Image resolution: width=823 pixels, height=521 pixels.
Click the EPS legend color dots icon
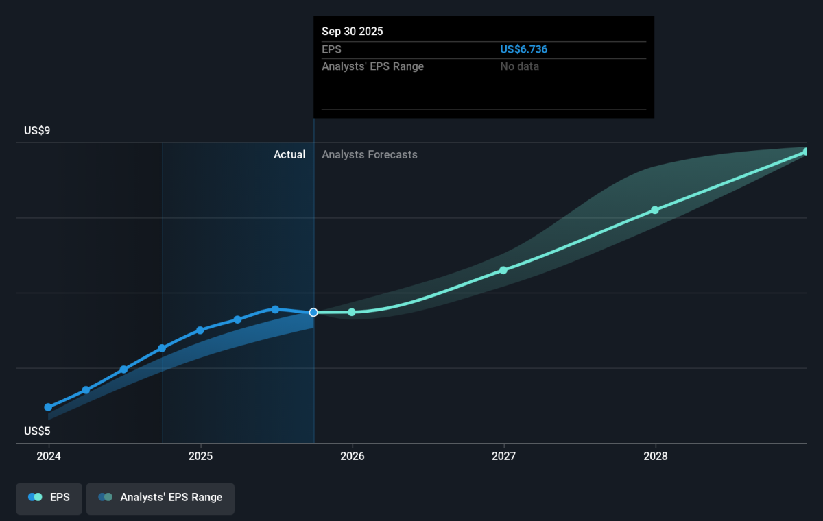pos(36,498)
